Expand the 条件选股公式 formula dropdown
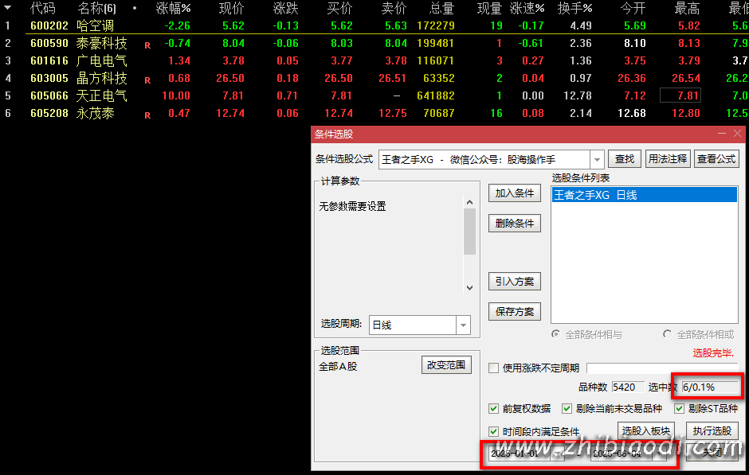Viewport: 749px width, 475px height. point(597,160)
